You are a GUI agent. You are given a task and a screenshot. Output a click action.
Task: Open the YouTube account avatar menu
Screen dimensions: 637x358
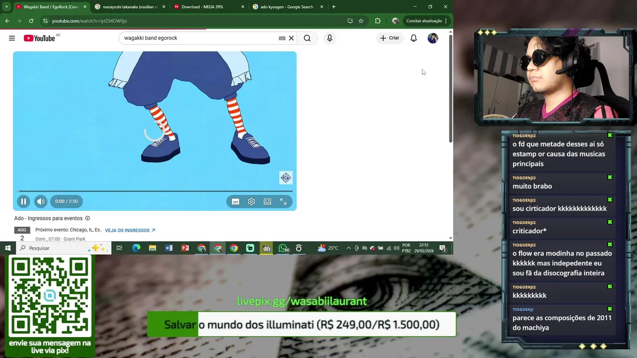click(x=433, y=38)
